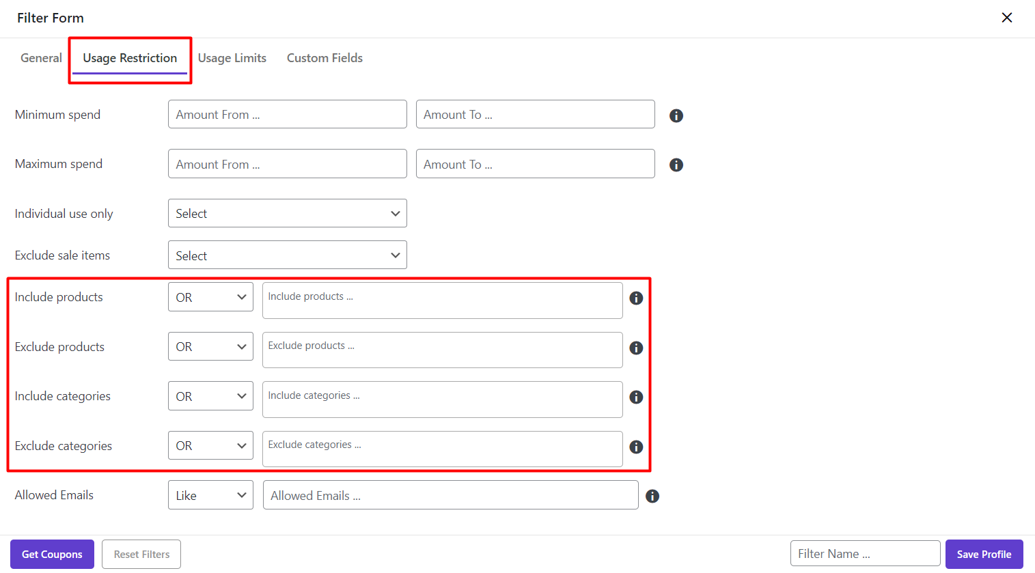Screen dimensions: 1035x573
Task: Click info icon for Include categories
Action: (635, 397)
